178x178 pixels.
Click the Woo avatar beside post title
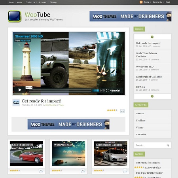point(16,102)
